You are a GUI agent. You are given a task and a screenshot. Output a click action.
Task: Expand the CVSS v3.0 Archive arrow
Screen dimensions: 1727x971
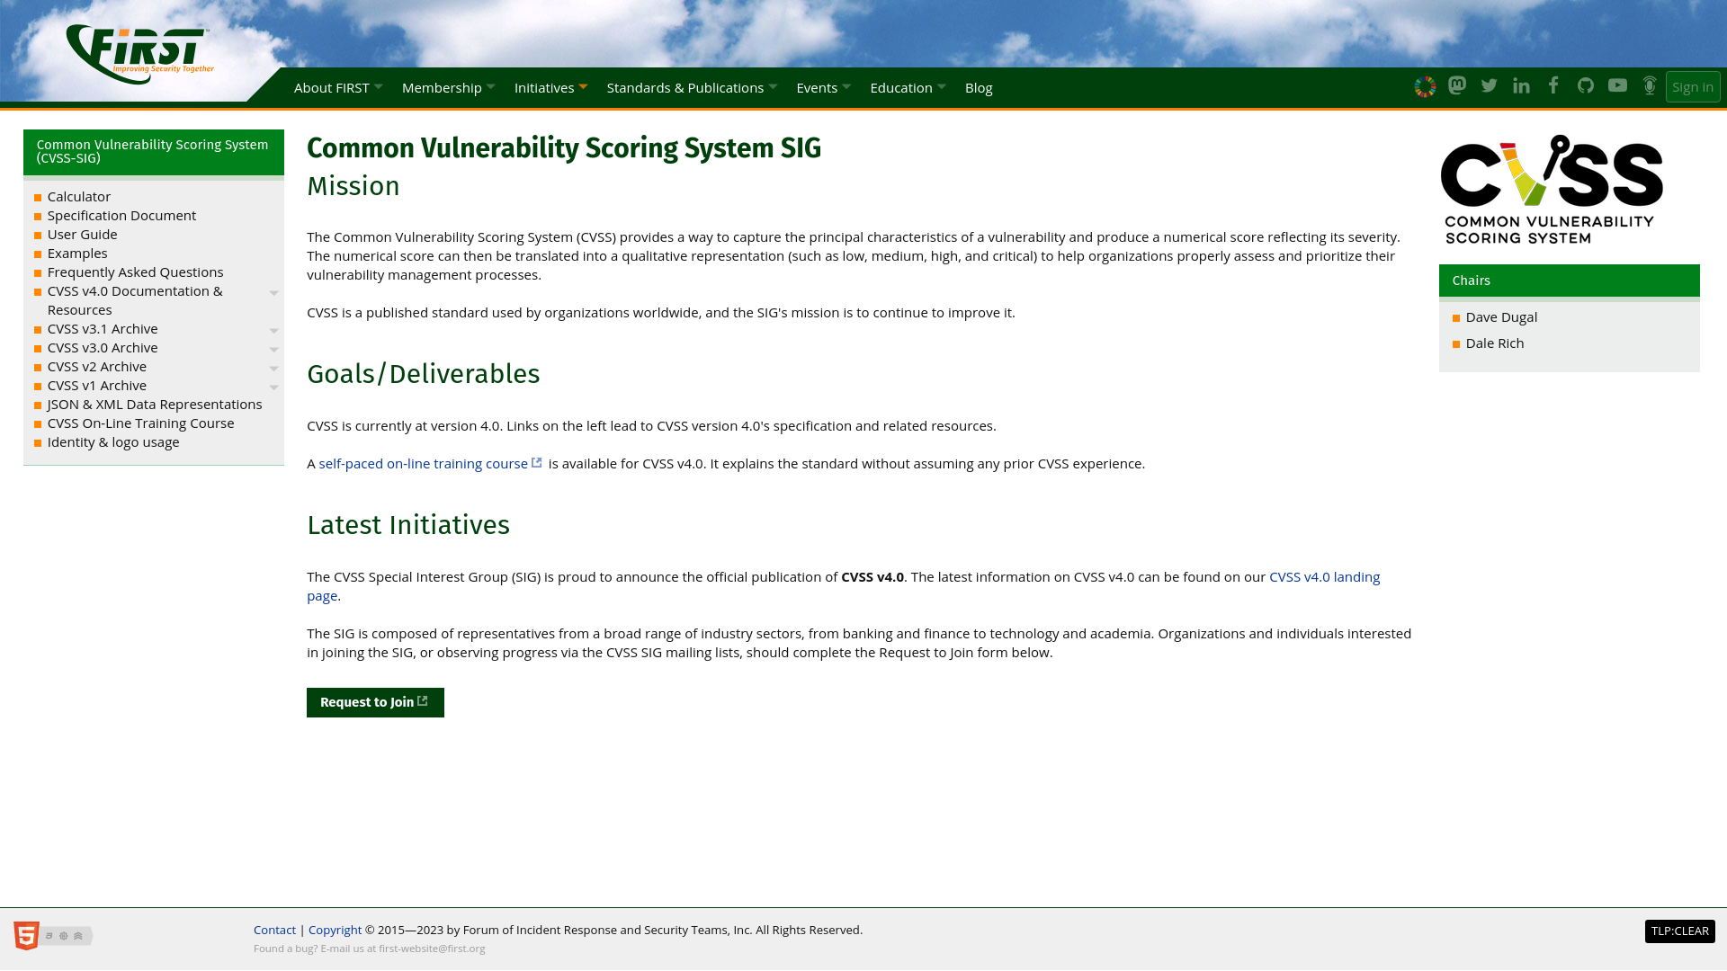pos(274,350)
